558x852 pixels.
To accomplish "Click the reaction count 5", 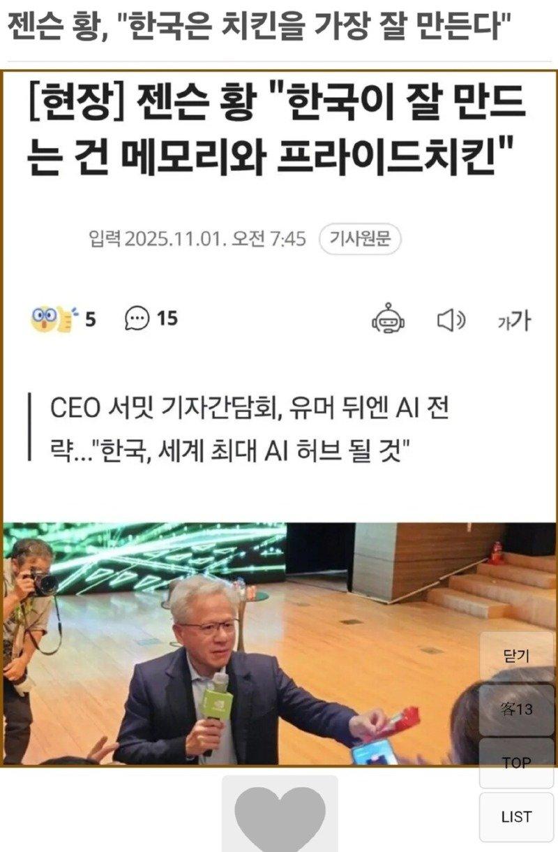I will pos(91,320).
